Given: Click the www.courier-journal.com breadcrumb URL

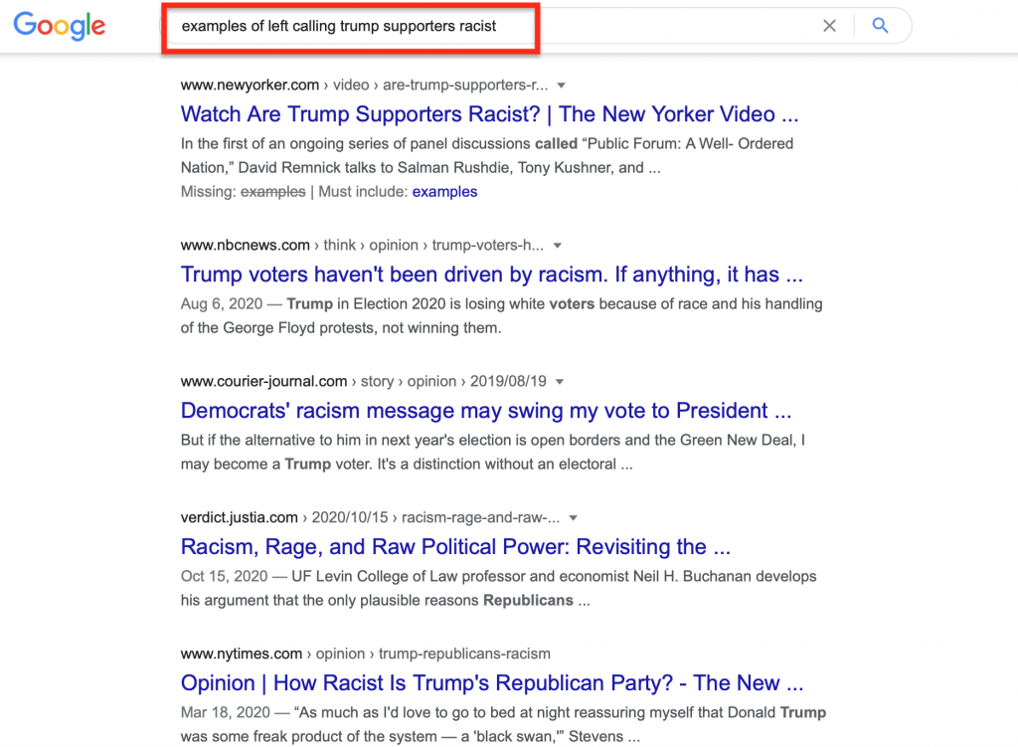Looking at the screenshot, I should 264,381.
